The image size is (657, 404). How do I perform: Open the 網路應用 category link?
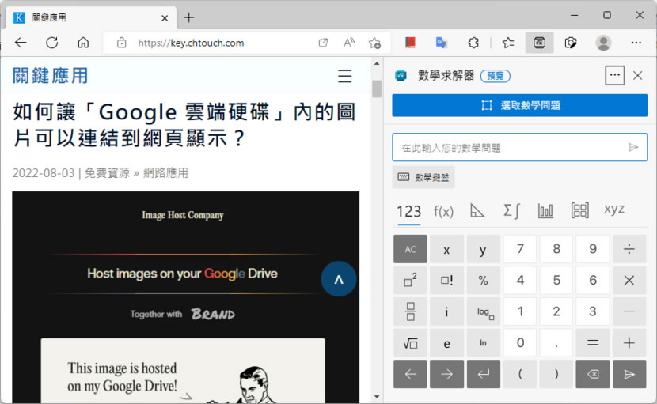(x=165, y=172)
